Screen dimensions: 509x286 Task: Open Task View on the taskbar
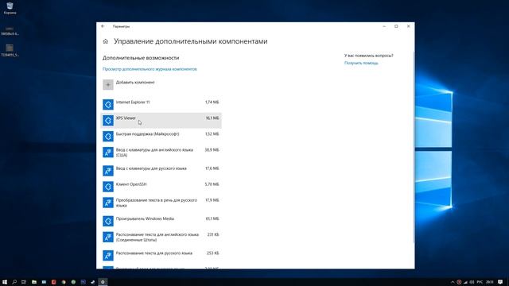(24, 282)
